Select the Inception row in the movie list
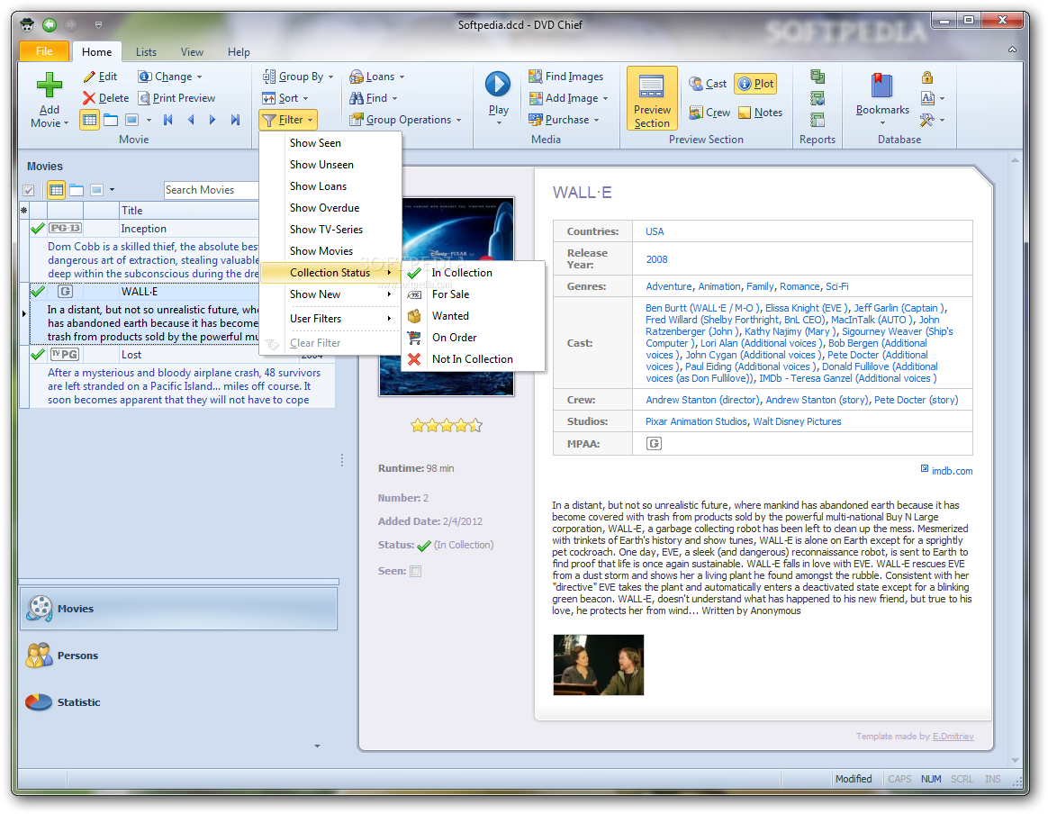This screenshot has height=814, width=1048. tap(144, 229)
